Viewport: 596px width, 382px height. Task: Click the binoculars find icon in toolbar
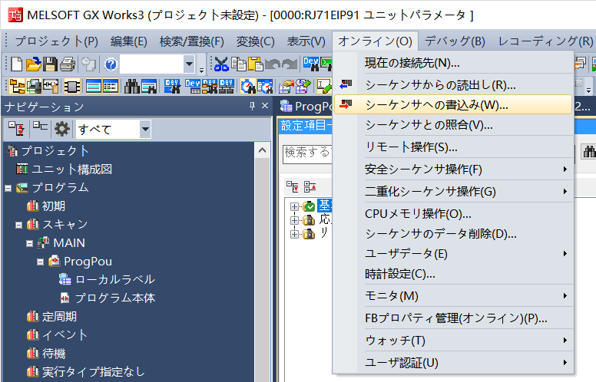pyautogui.click(x=131, y=86)
